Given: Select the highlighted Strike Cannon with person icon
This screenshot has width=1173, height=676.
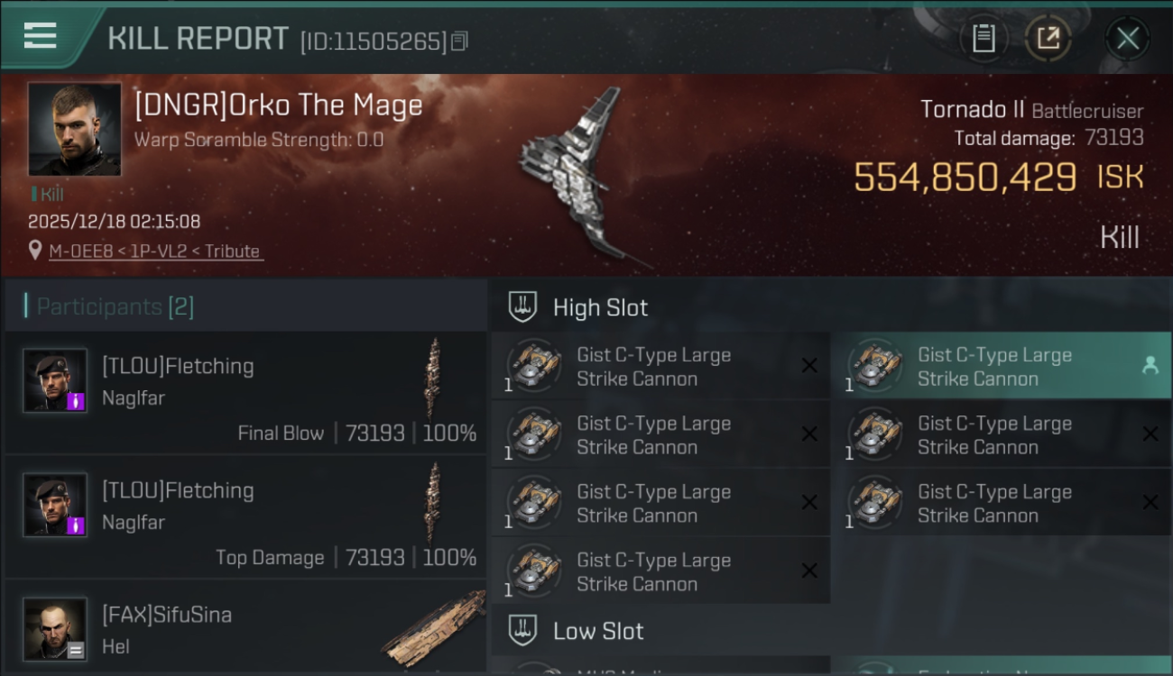Looking at the screenshot, I should (x=1001, y=366).
